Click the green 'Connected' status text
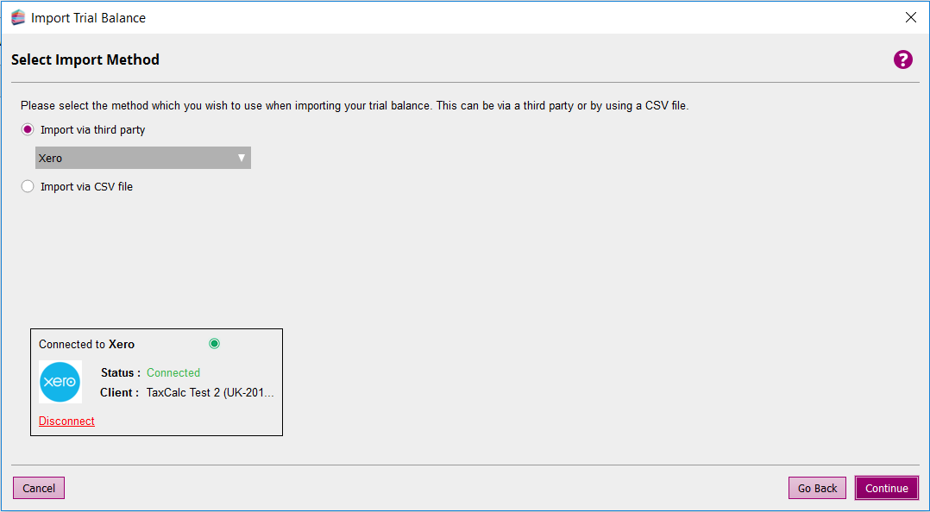 tap(173, 372)
